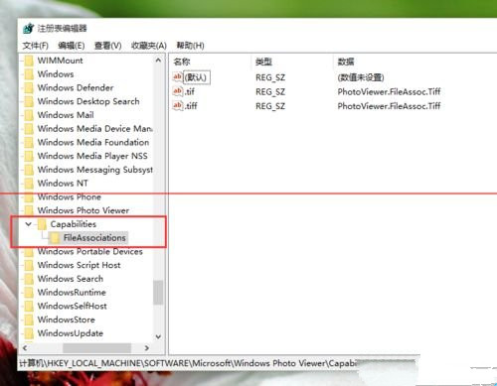Screen dimensions: 497x386
Task: Open the 收藏夹(A) menu
Action: pyautogui.click(x=149, y=46)
